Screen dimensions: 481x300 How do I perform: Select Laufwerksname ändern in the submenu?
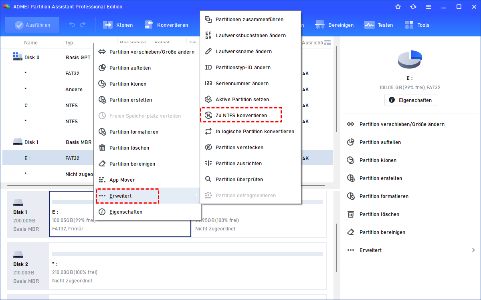(x=251, y=51)
